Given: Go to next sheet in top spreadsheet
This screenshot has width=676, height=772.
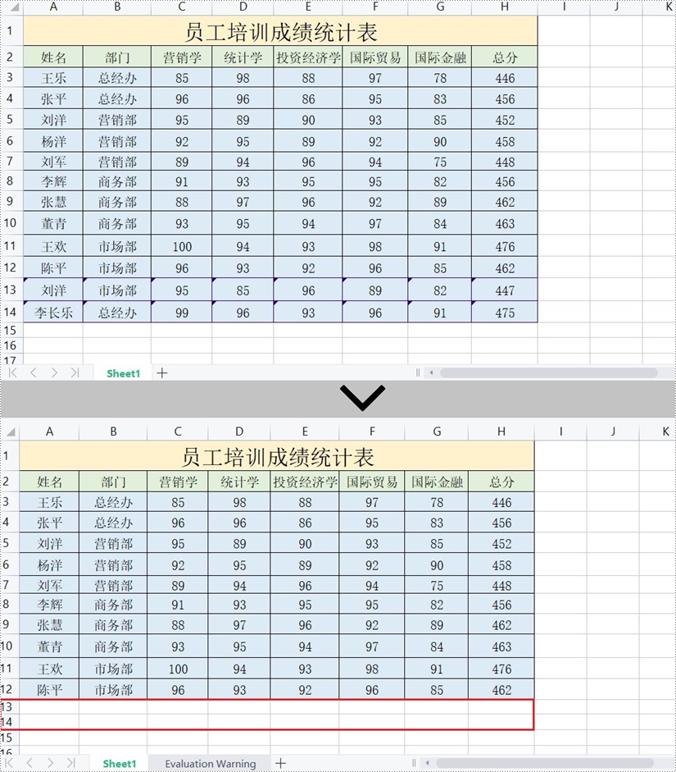Looking at the screenshot, I should point(54,372).
